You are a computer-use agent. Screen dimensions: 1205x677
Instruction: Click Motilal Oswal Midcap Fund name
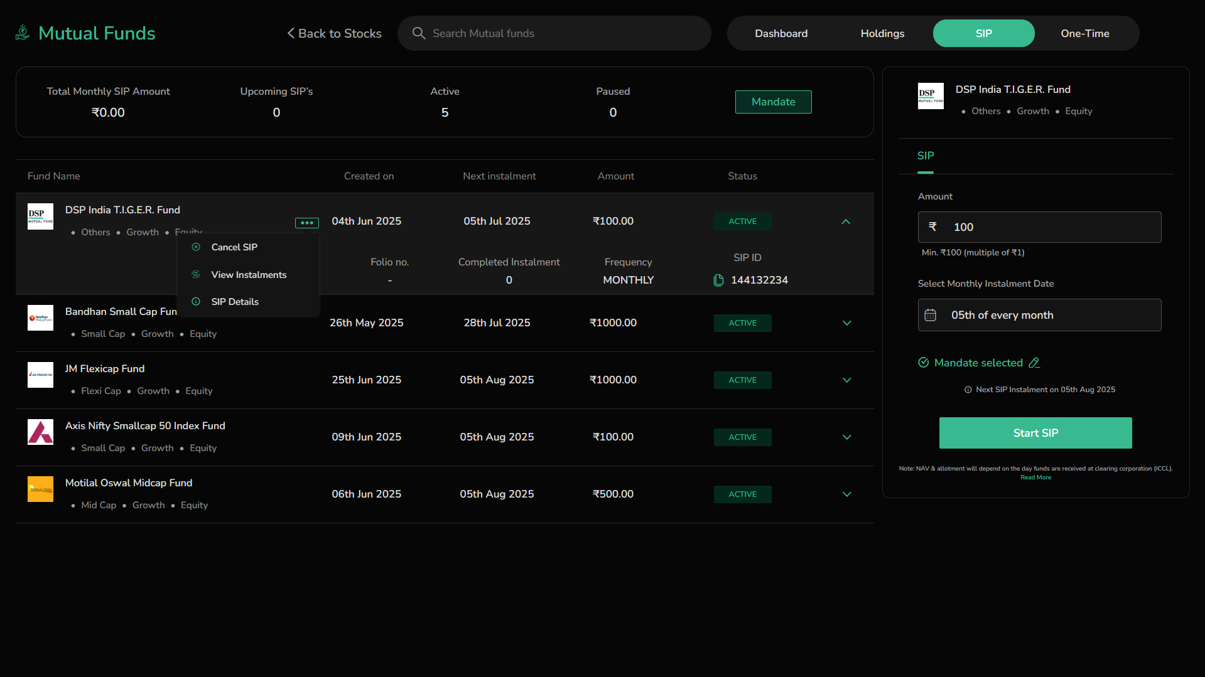pyautogui.click(x=129, y=482)
